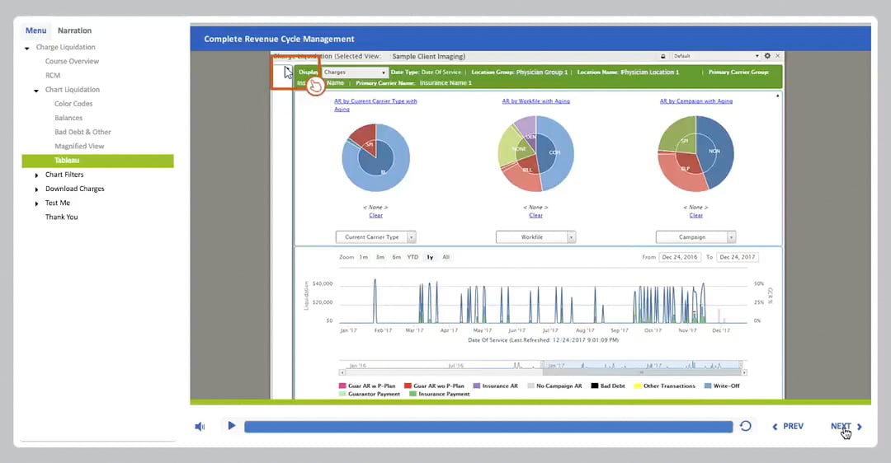Open the Current Carrier Type dropdown

pos(375,237)
